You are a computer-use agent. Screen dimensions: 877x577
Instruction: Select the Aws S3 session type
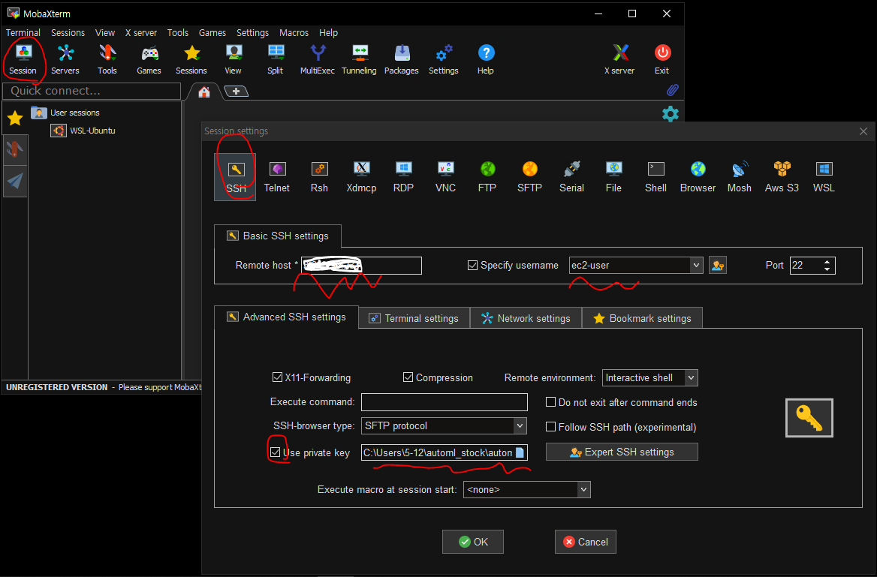pos(782,176)
